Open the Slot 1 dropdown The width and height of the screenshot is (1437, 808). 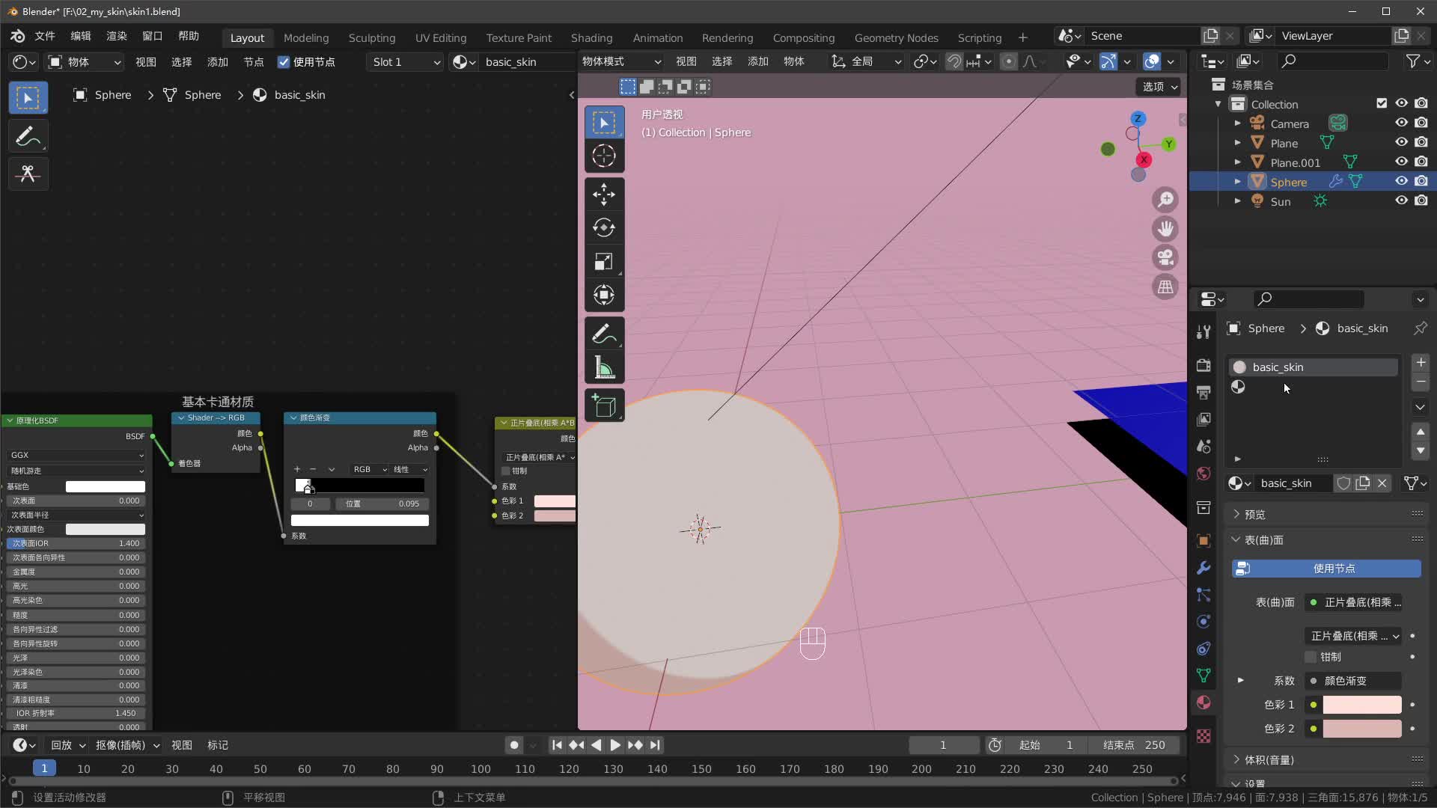(406, 62)
